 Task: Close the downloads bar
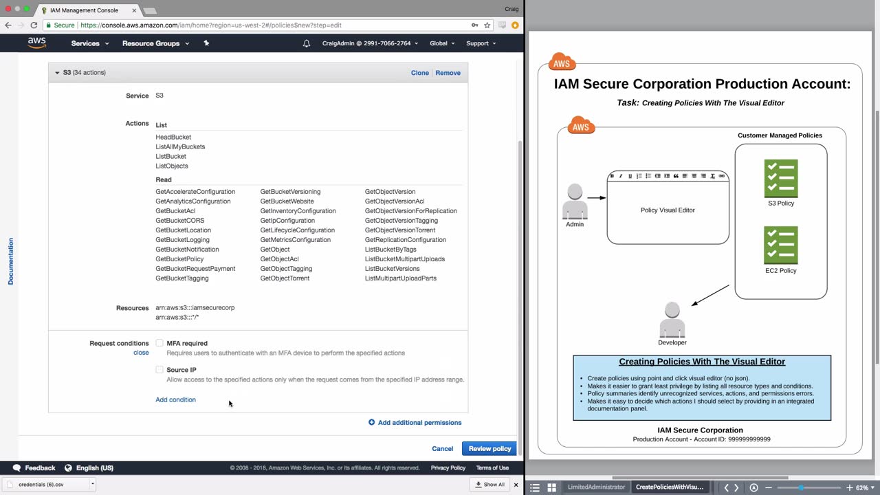pos(516,485)
